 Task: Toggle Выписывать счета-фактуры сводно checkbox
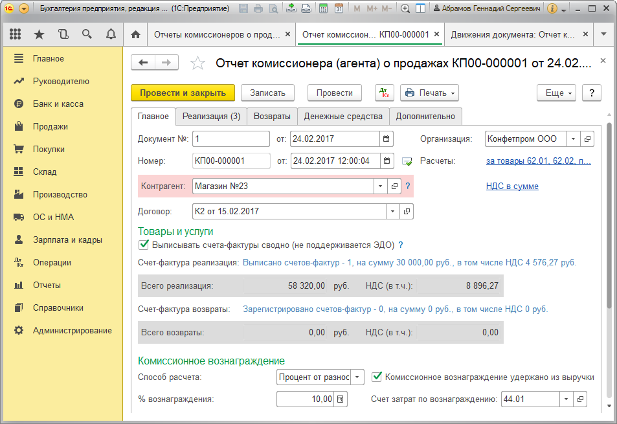point(144,245)
